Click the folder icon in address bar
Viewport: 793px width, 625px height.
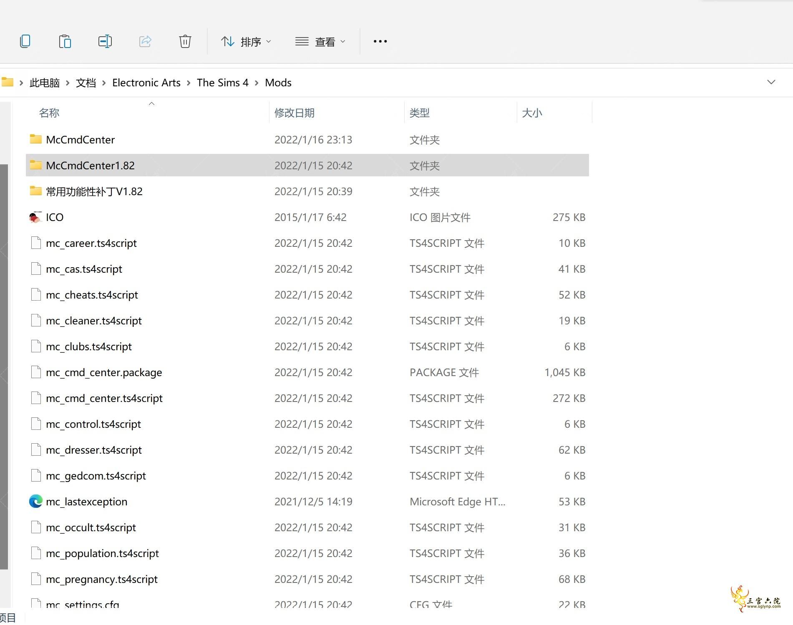click(x=8, y=82)
